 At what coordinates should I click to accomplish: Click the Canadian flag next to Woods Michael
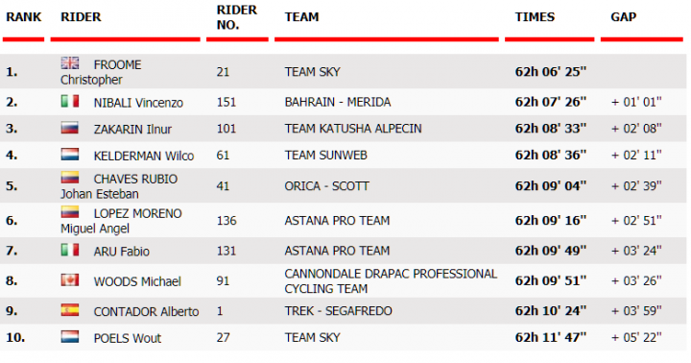(70, 280)
